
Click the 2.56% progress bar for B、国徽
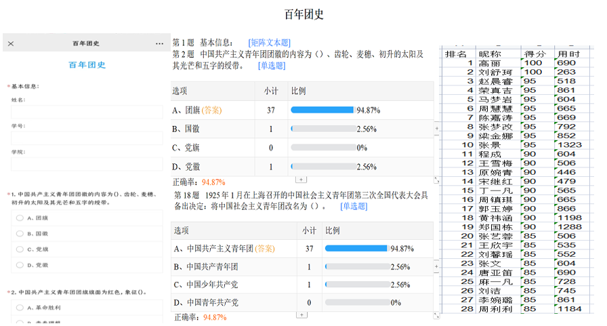(x=323, y=129)
